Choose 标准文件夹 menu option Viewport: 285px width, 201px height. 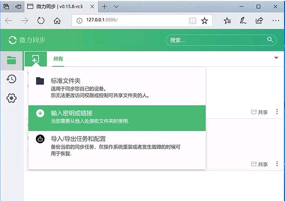pyautogui.click(x=117, y=88)
